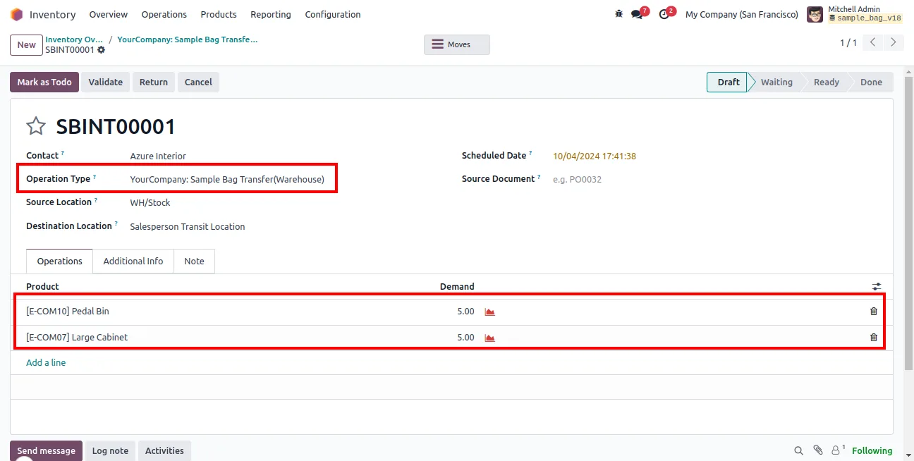Click Inventory Overview breadcrumb link

click(x=74, y=39)
